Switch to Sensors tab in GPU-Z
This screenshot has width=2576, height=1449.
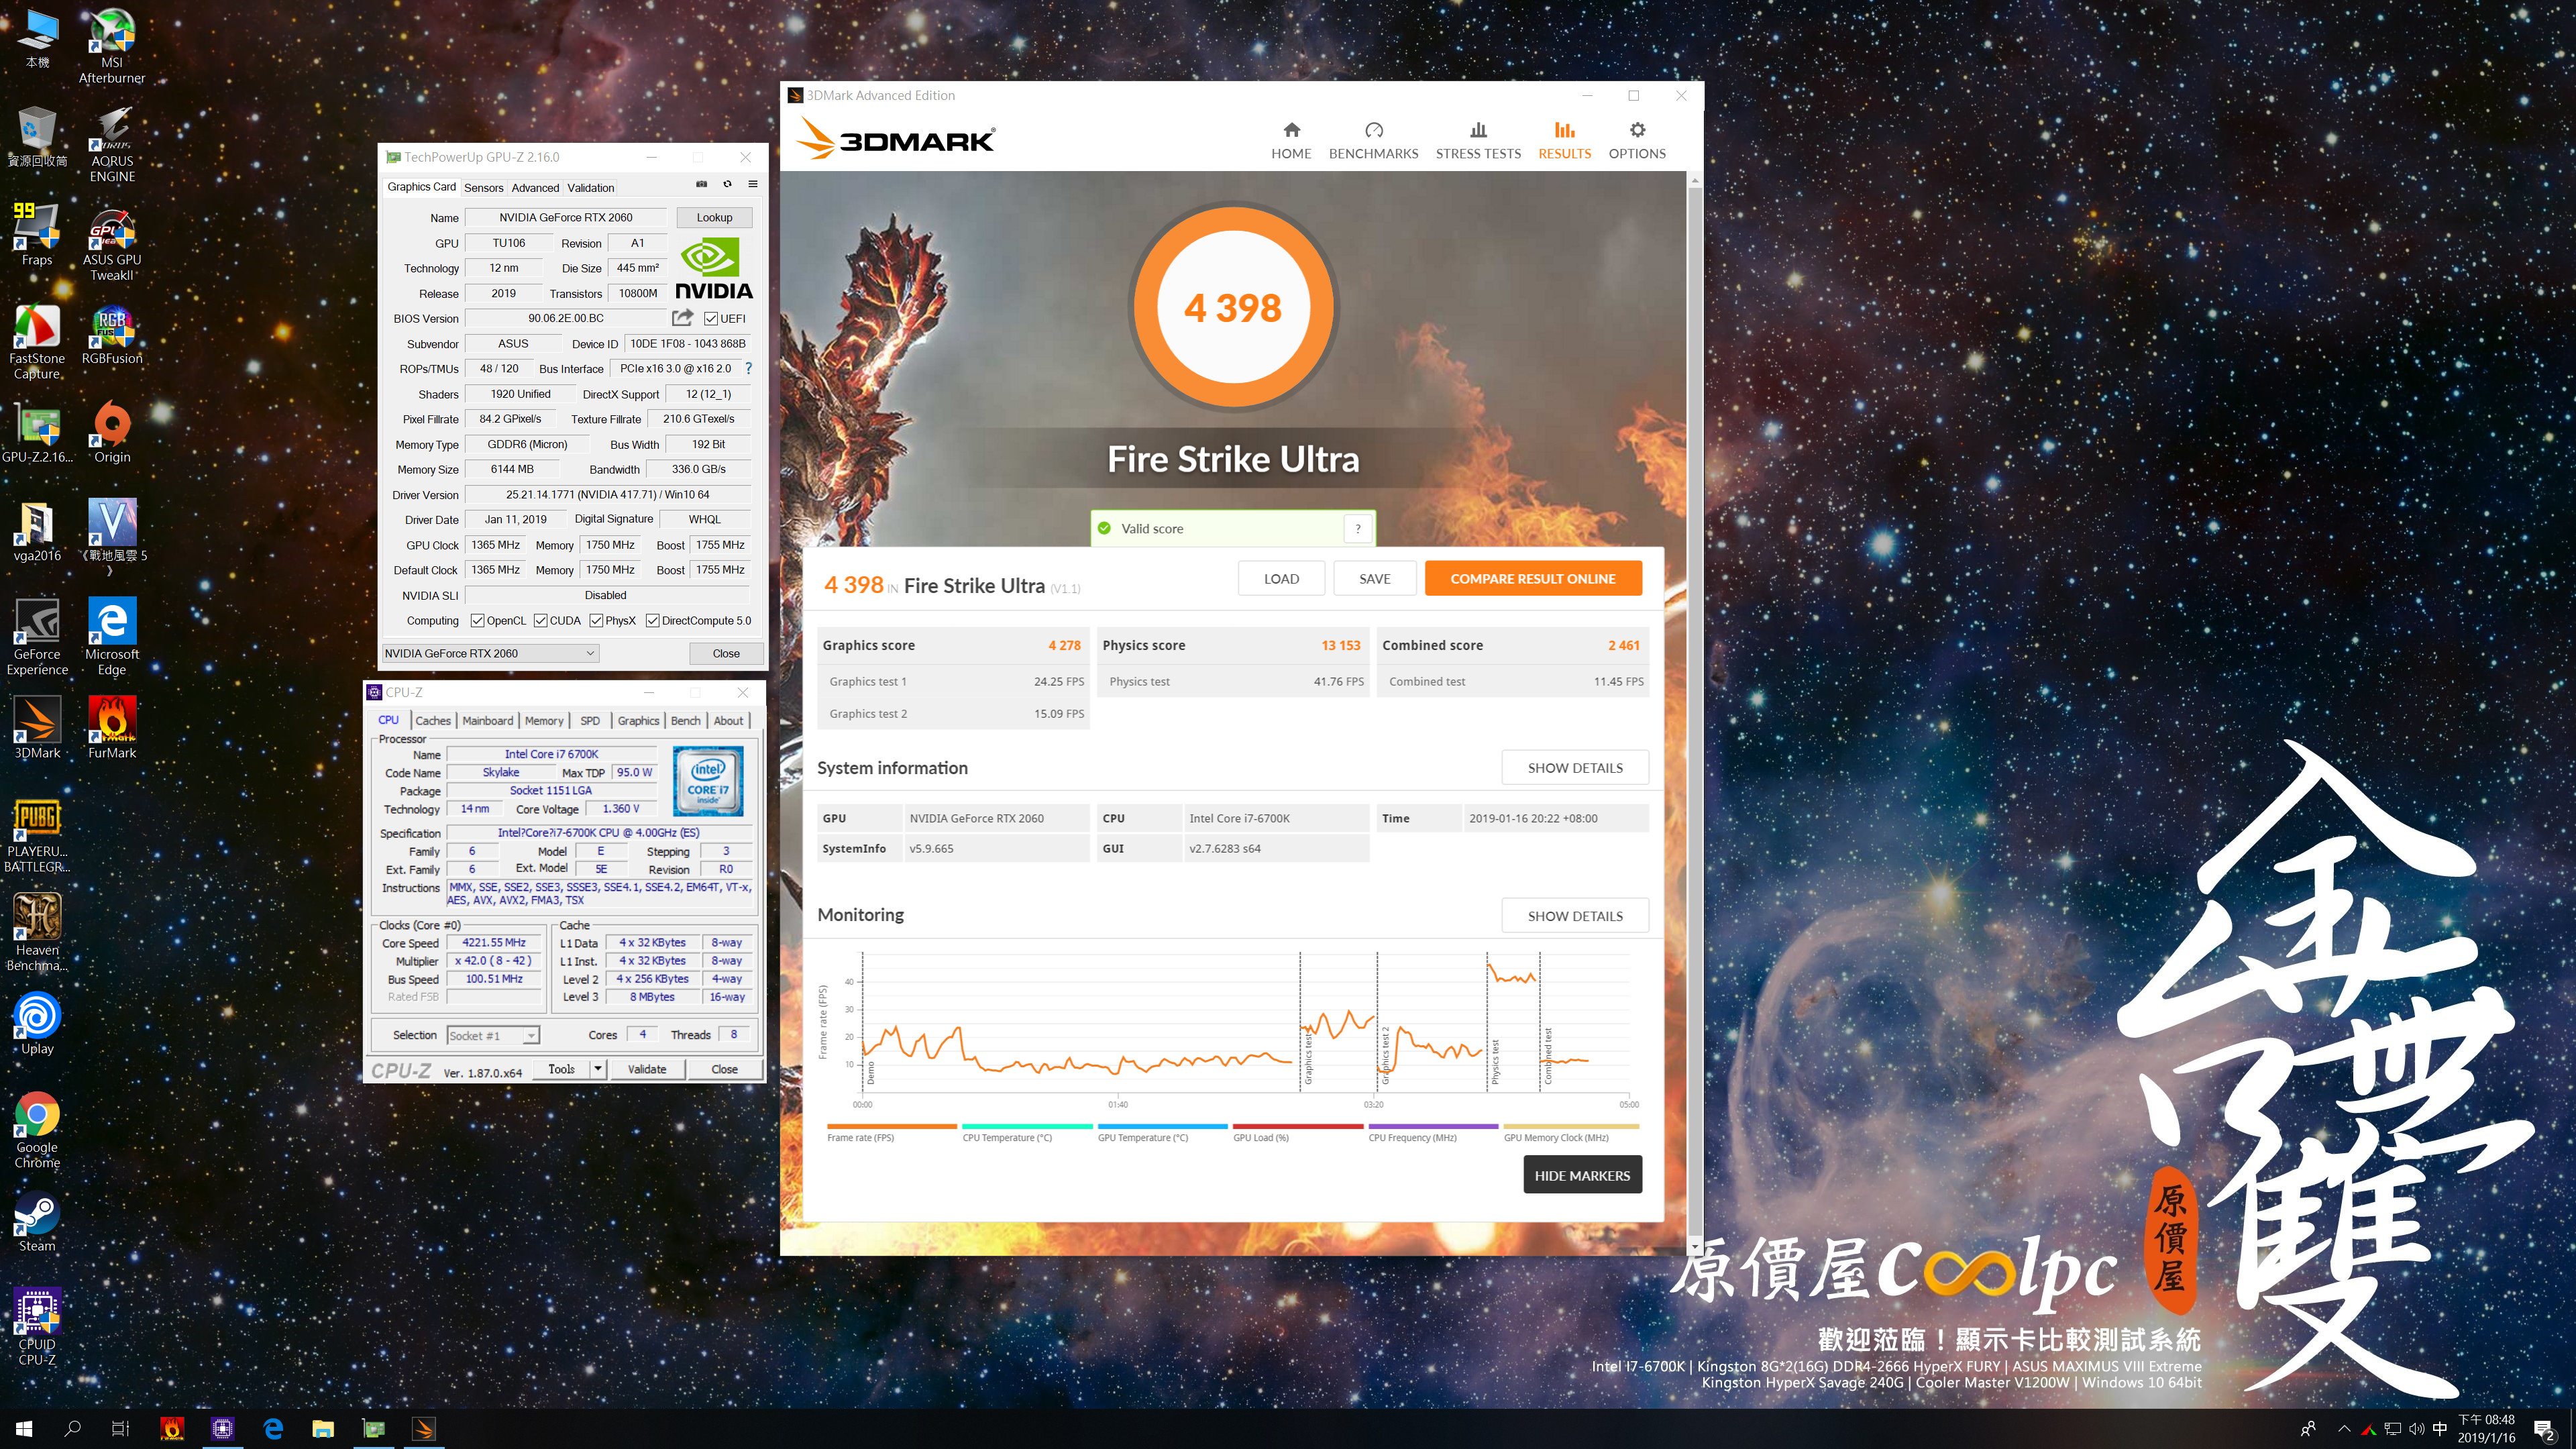[x=484, y=187]
